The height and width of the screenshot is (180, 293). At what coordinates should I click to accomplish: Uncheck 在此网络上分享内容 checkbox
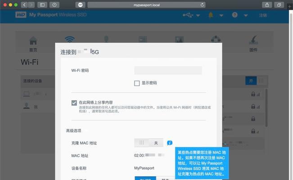point(74,103)
